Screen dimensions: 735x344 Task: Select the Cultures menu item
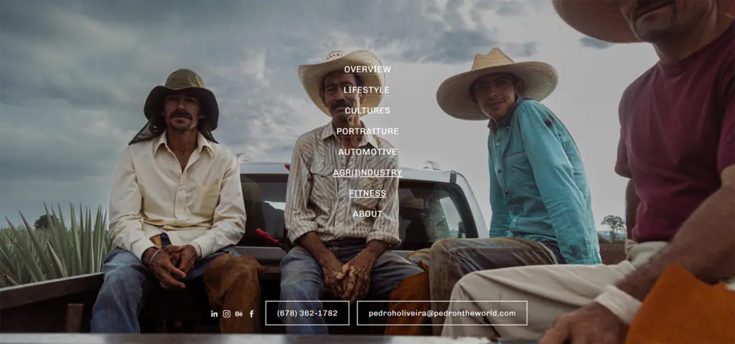[x=367, y=110]
